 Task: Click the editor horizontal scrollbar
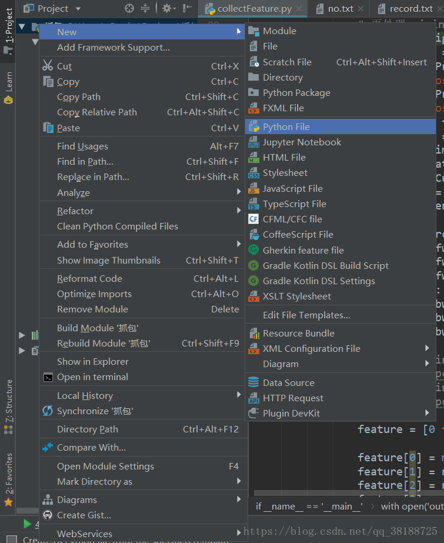point(349,493)
